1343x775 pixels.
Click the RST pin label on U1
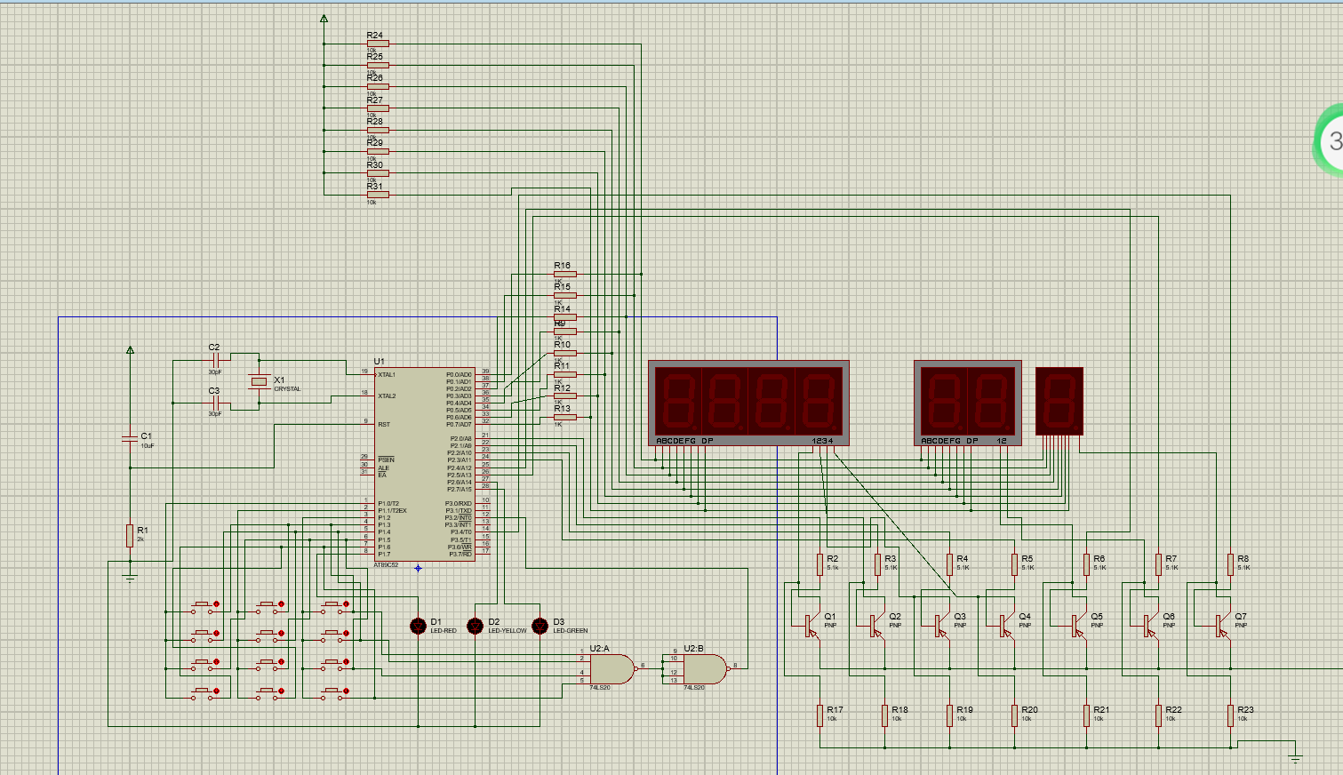(384, 425)
